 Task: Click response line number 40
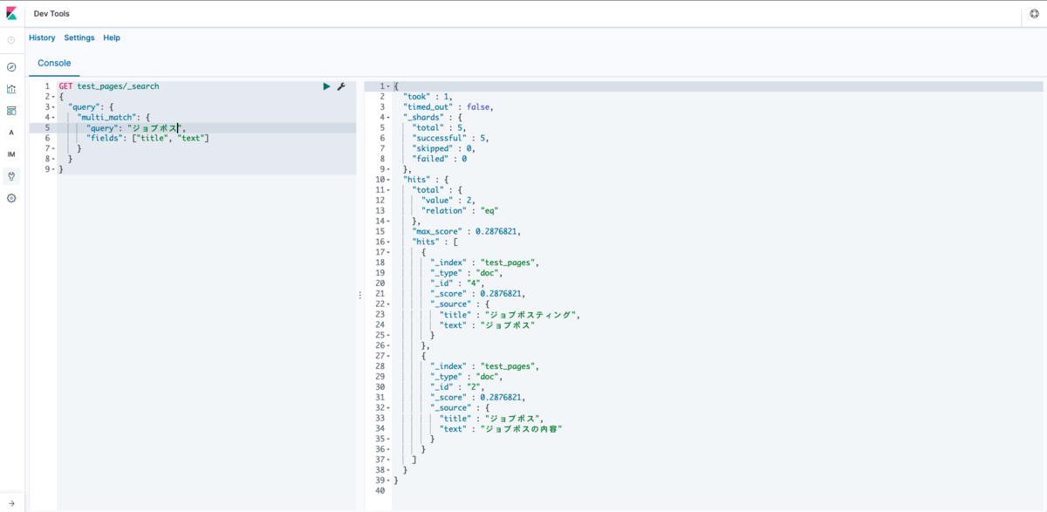point(380,491)
